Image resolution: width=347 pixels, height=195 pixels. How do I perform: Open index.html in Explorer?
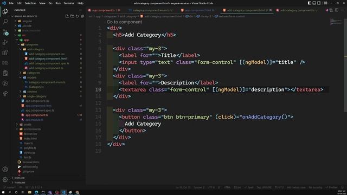click(x=30, y=139)
